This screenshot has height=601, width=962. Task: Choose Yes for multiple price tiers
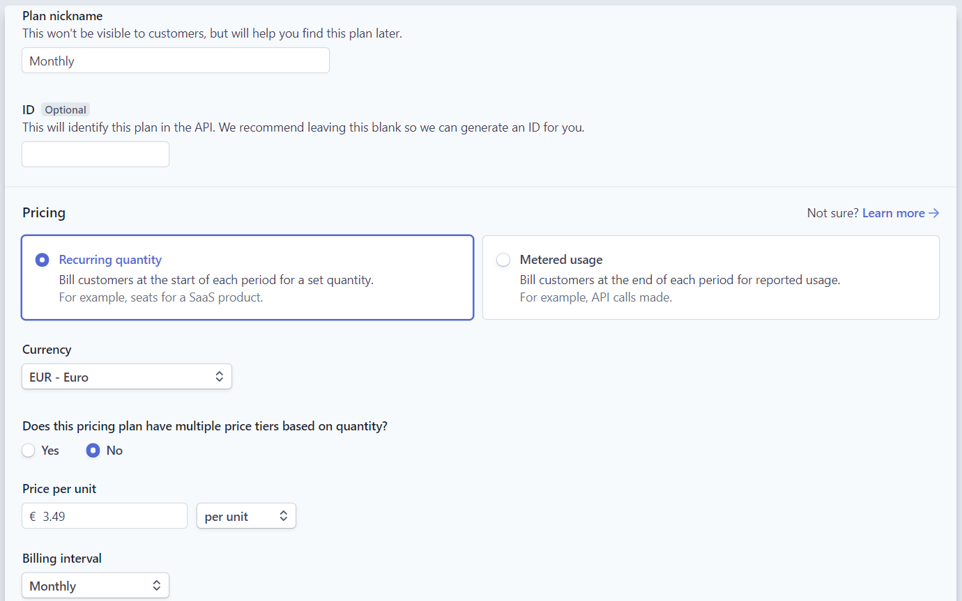pos(28,450)
